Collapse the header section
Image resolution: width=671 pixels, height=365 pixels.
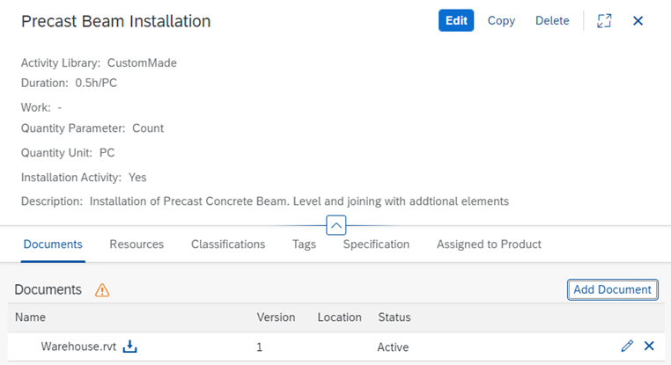point(335,226)
